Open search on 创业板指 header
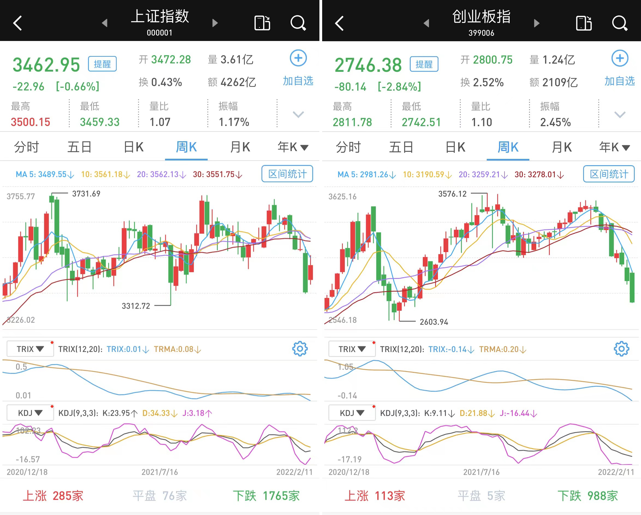The height and width of the screenshot is (515, 641). tap(620, 23)
